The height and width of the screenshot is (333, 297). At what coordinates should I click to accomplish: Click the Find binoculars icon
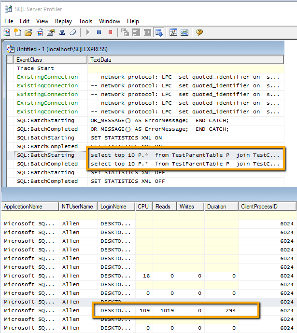(x=62, y=32)
